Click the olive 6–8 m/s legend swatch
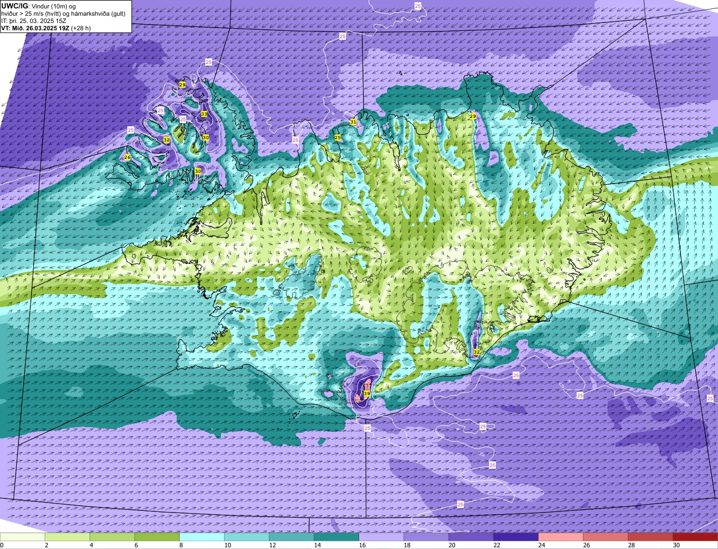718x549 pixels. [157, 537]
